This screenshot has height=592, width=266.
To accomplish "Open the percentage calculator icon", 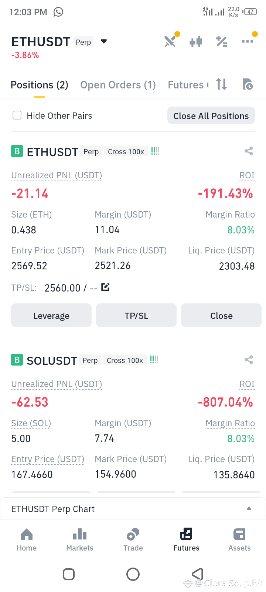I will [x=222, y=41].
